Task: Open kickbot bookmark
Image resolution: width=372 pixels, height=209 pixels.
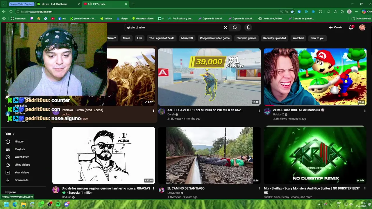Action: coord(106,19)
